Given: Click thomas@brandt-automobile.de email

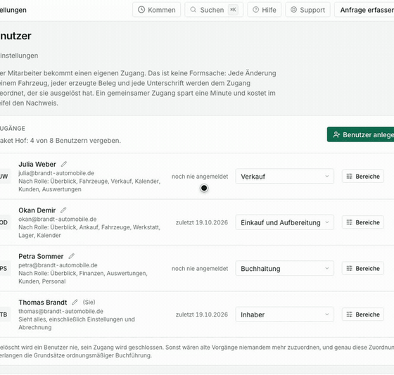Looking at the screenshot, I should tap(61, 311).
